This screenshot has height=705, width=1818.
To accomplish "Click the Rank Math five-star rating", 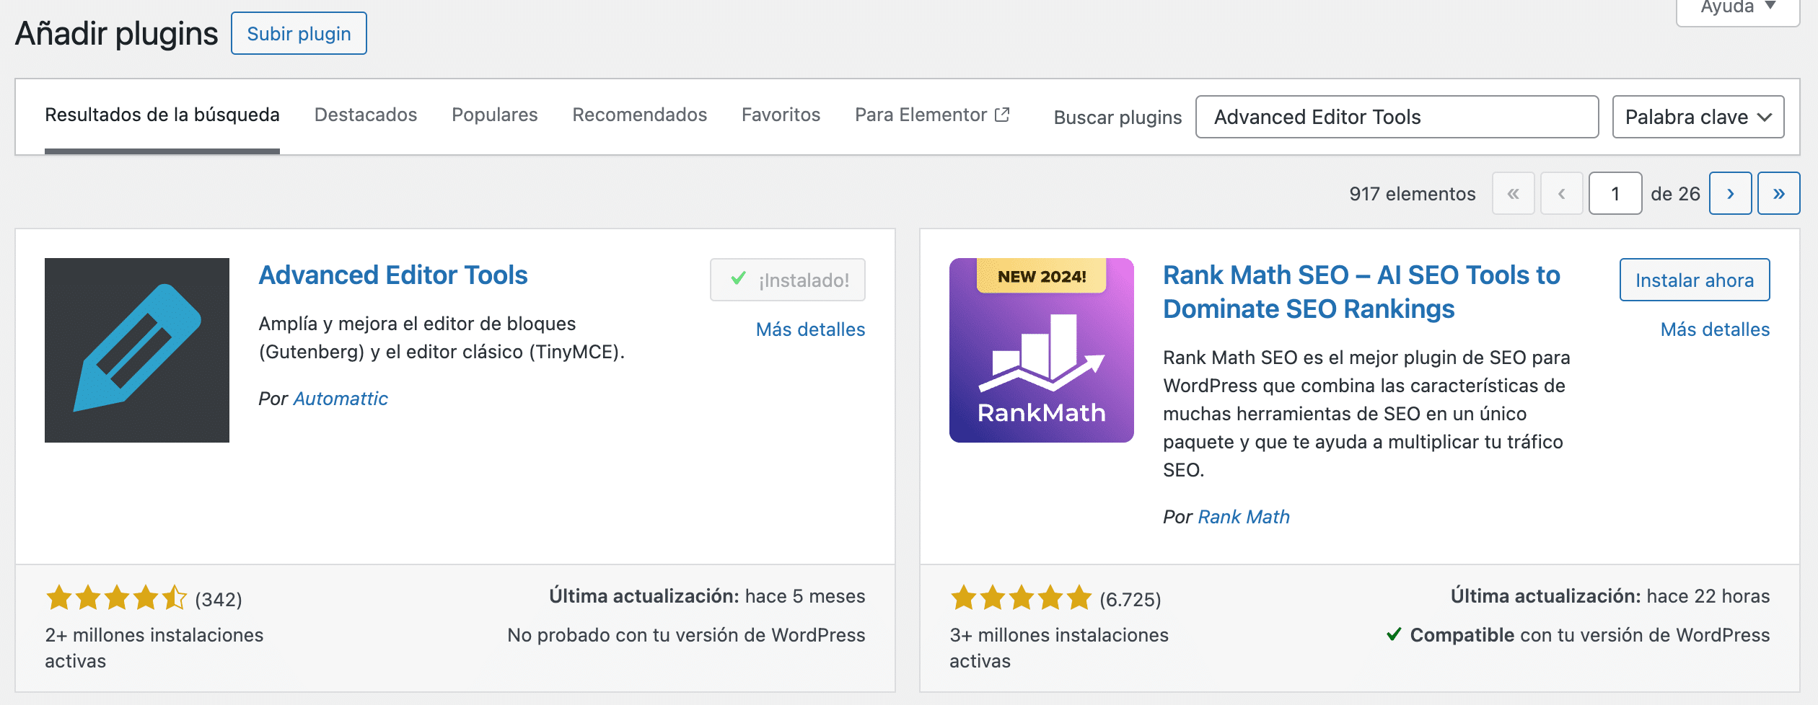I will (1021, 598).
